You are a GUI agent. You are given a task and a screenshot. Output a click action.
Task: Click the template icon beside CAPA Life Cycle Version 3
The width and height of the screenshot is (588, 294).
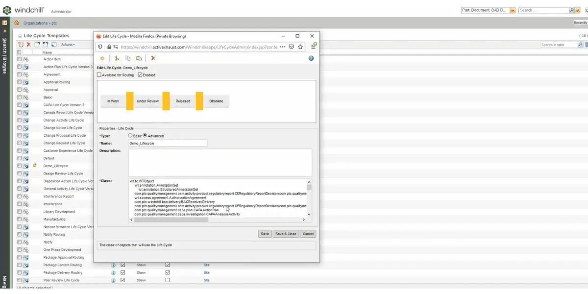click(26, 105)
